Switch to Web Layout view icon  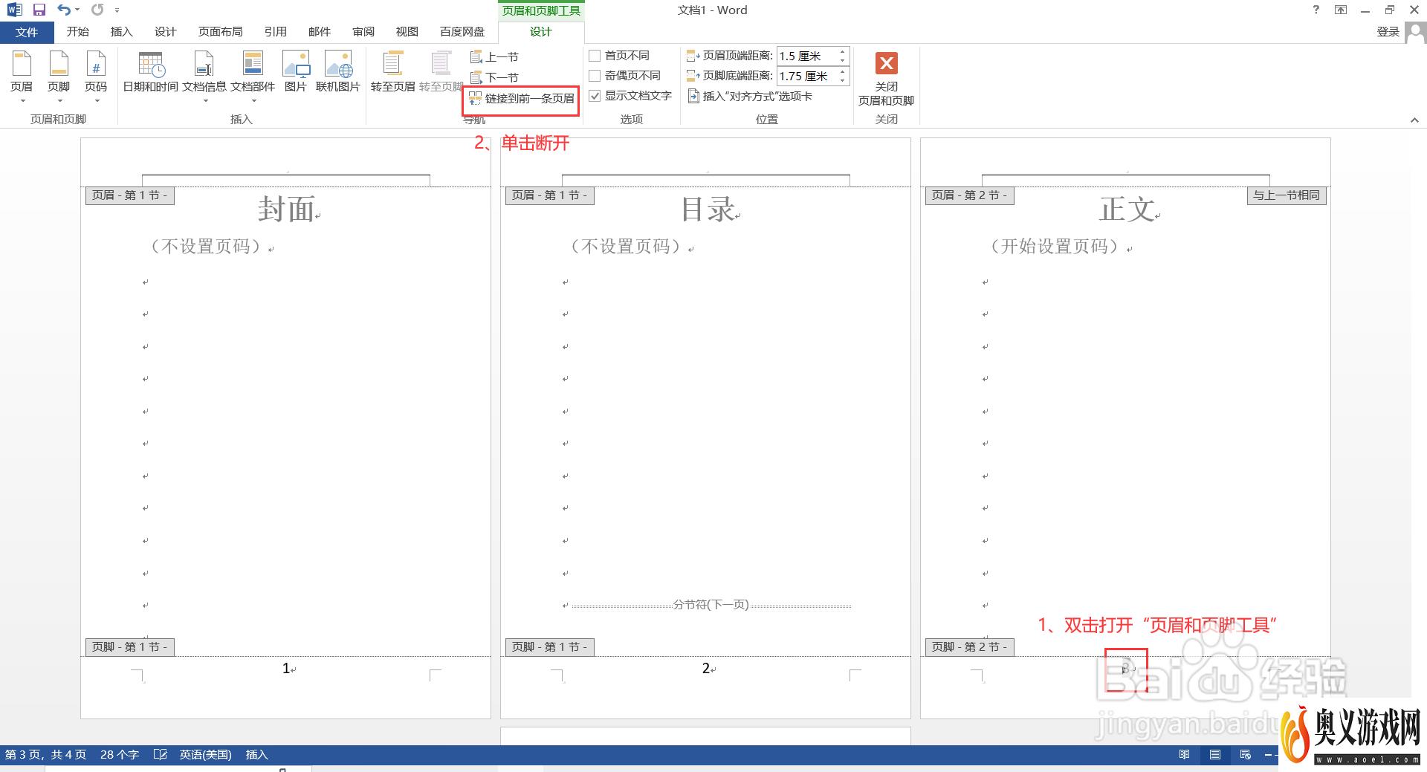point(1246,754)
